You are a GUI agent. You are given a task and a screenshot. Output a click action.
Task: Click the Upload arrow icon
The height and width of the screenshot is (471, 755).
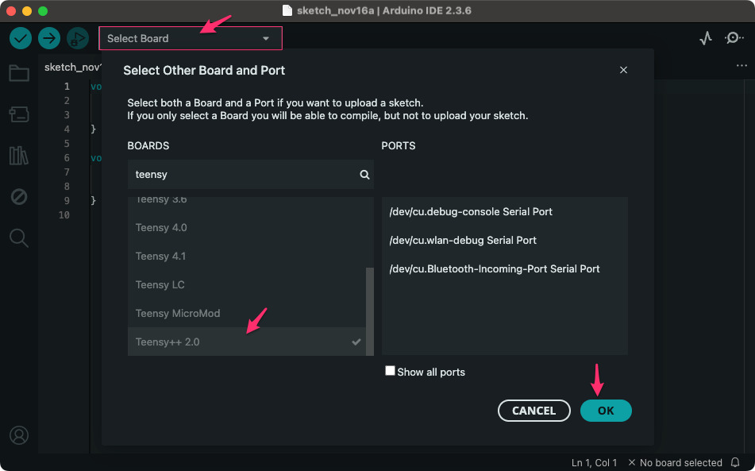tap(49, 38)
